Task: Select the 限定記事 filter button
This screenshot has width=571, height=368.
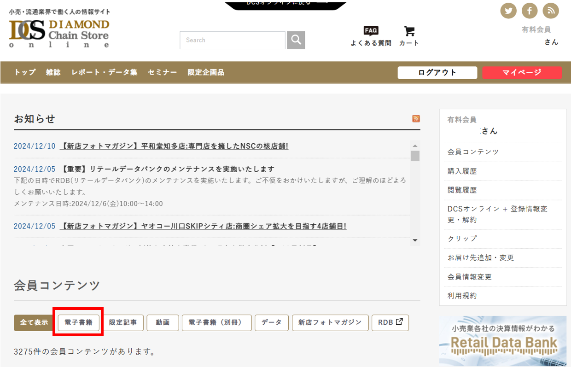Action: [x=123, y=323]
